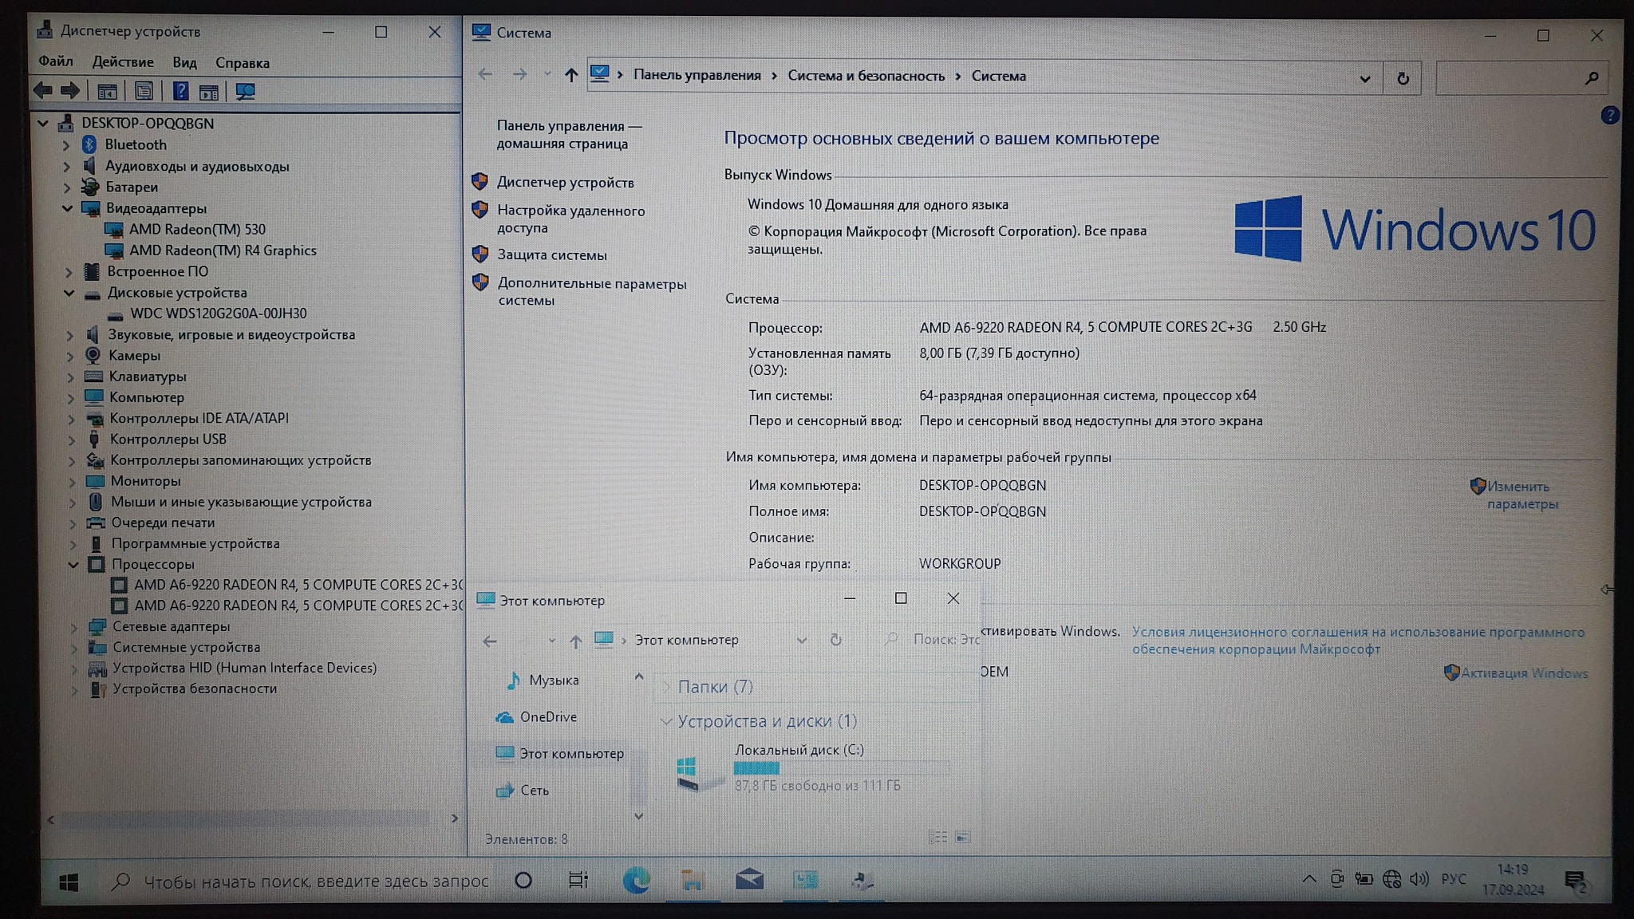Select AMD Radeon(TM) 530 device

click(x=197, y=230)
